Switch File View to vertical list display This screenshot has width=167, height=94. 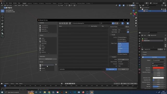tap(113, 23)
